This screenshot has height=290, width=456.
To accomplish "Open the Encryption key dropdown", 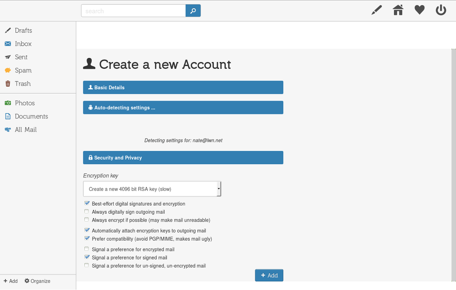I will click(x=152, y=189).
